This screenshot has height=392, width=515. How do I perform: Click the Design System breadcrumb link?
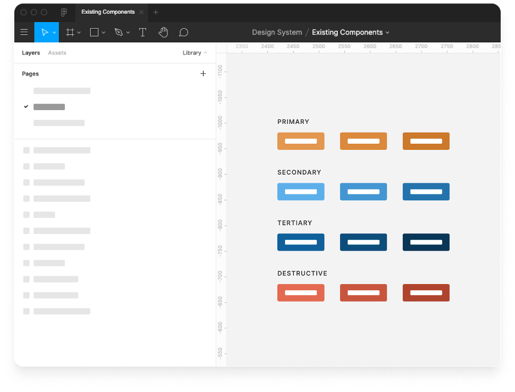coord(277,32)
